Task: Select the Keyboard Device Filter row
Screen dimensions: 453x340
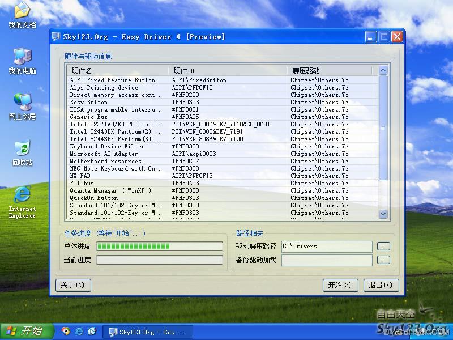Action: pos(223,147)
